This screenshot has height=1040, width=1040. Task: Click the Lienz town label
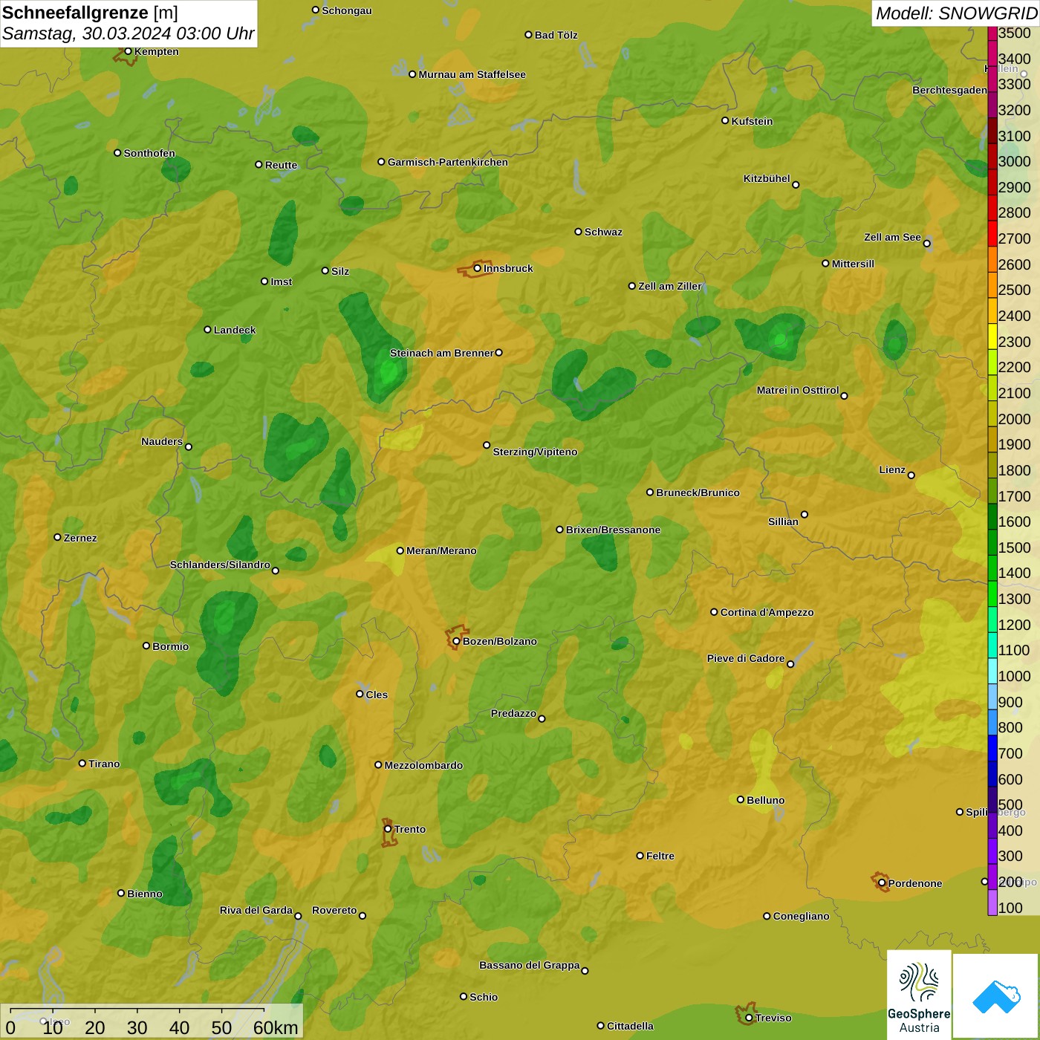click(x=892, y=469)
